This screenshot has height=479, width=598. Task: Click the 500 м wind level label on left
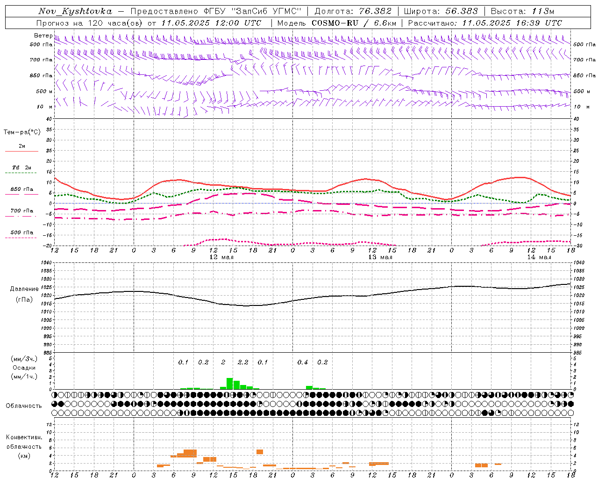click(x=44, y=91)
